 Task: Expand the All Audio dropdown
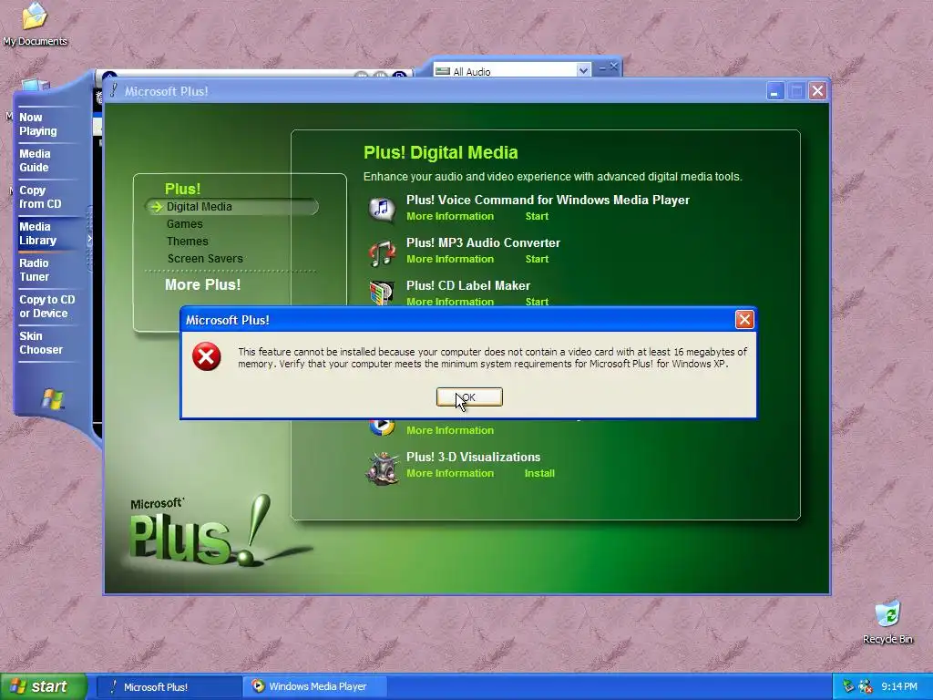(583, 71)
